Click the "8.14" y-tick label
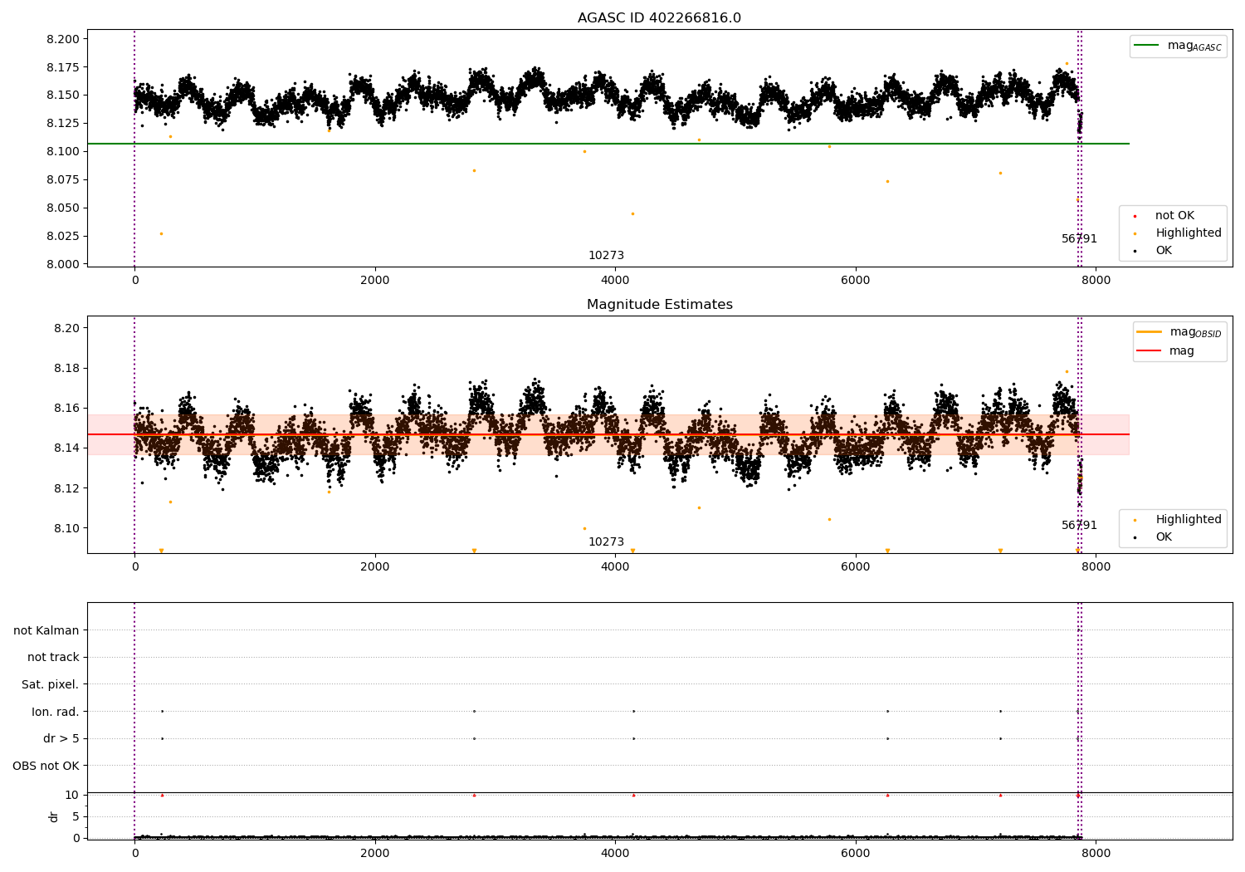This screenshot has width=1245, height=872. click(x=66, y=448)
